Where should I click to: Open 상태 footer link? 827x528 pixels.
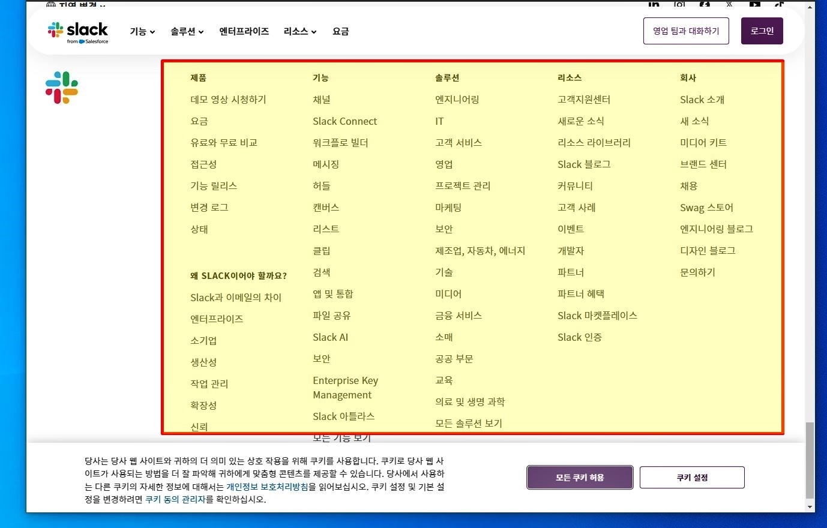coord(199,229)
